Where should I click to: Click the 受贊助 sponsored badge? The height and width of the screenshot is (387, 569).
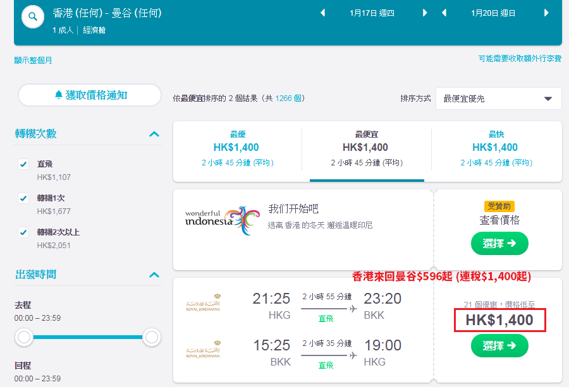click(499, 206)
